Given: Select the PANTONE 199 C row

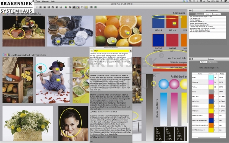Looking at the screenshot, I should pos(208,115).
